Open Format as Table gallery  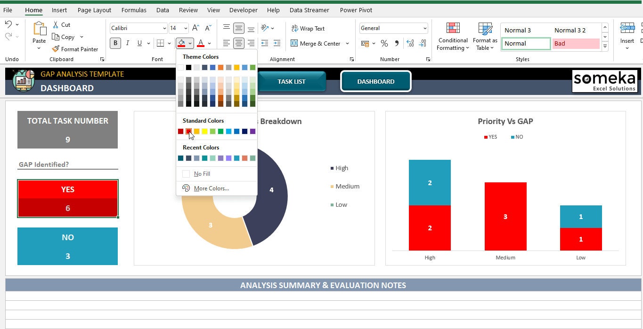[485, 37]
